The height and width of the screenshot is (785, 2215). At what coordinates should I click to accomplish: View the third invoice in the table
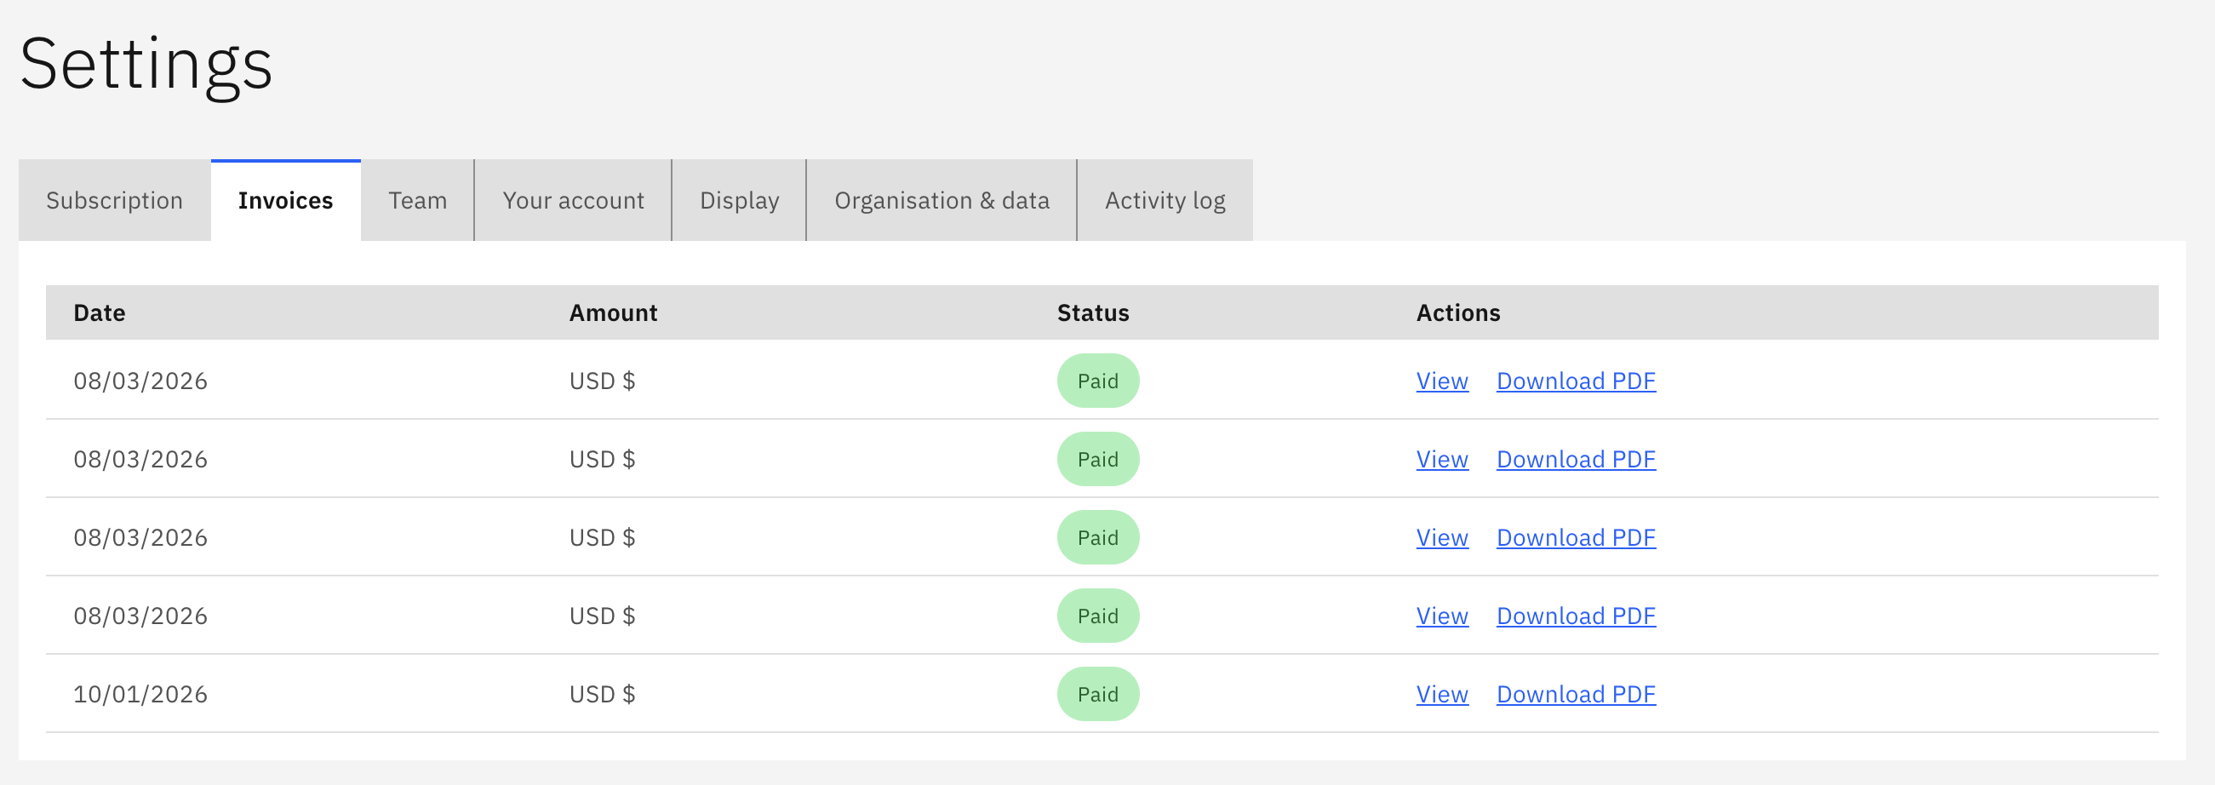1442,537
